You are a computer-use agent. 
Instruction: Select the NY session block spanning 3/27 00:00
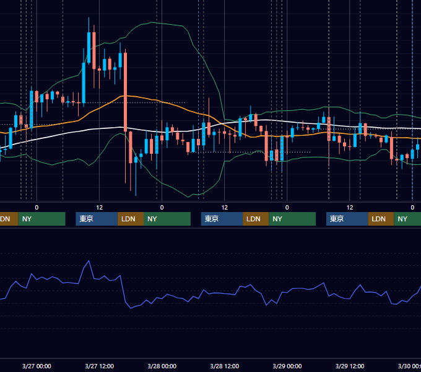pyautogui.click(x=42, y=219)
